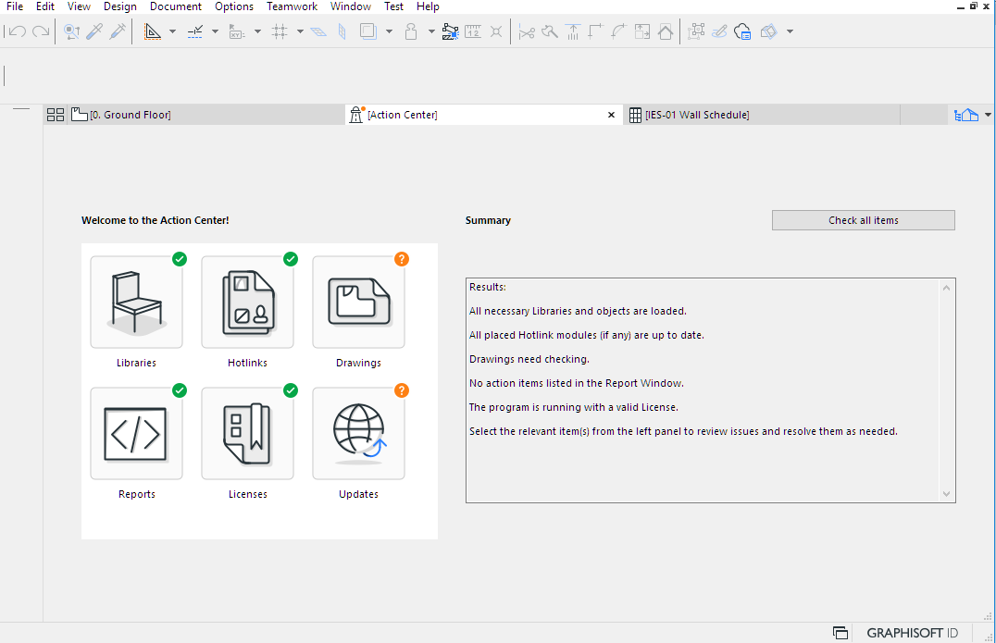Toggle the Guide Lines set-square icon

[x=153, y=31]
